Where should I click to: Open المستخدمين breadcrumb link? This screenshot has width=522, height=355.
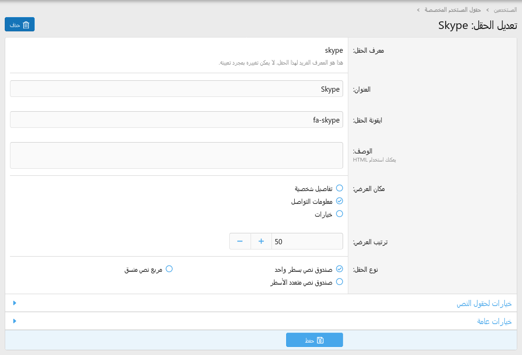(x=505, y=10)
